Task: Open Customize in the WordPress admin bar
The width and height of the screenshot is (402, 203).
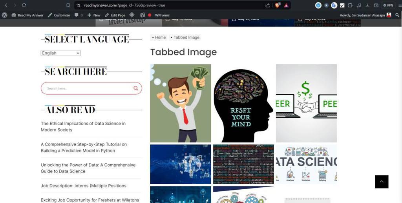Action: [59, 15]
